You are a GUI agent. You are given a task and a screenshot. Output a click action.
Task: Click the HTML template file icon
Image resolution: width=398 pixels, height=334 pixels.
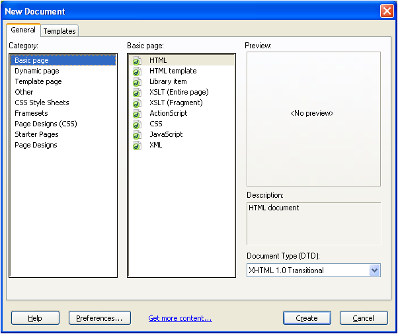(137, 71)
